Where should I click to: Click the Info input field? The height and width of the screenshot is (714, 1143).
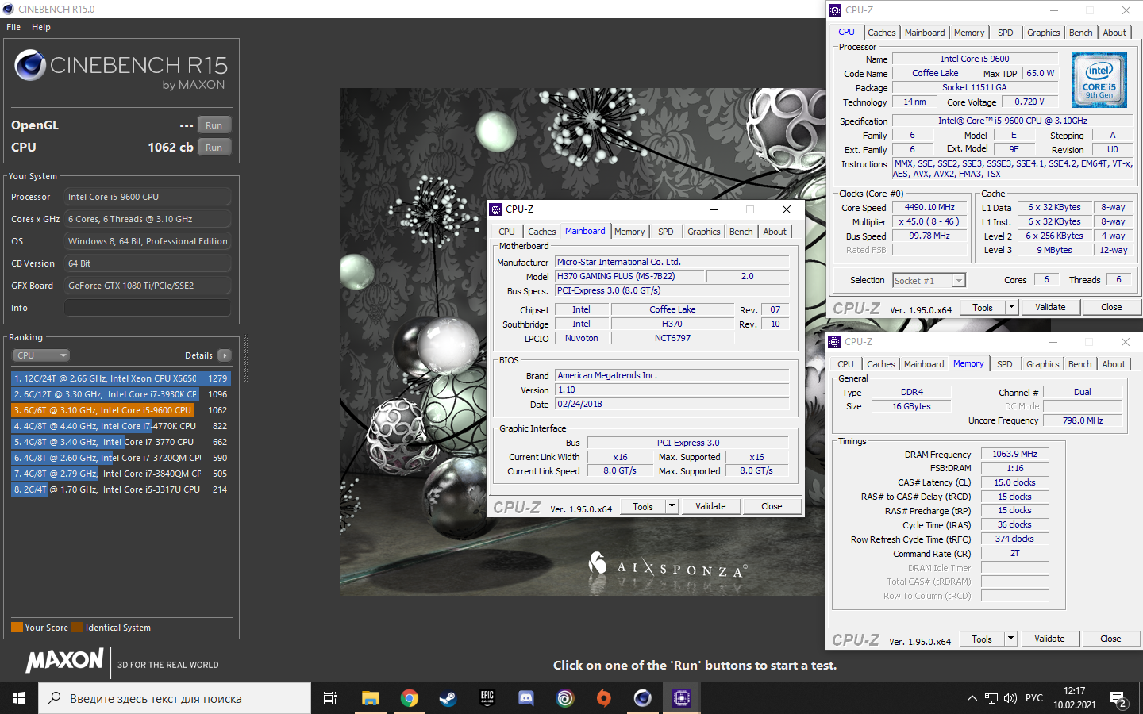148,308
